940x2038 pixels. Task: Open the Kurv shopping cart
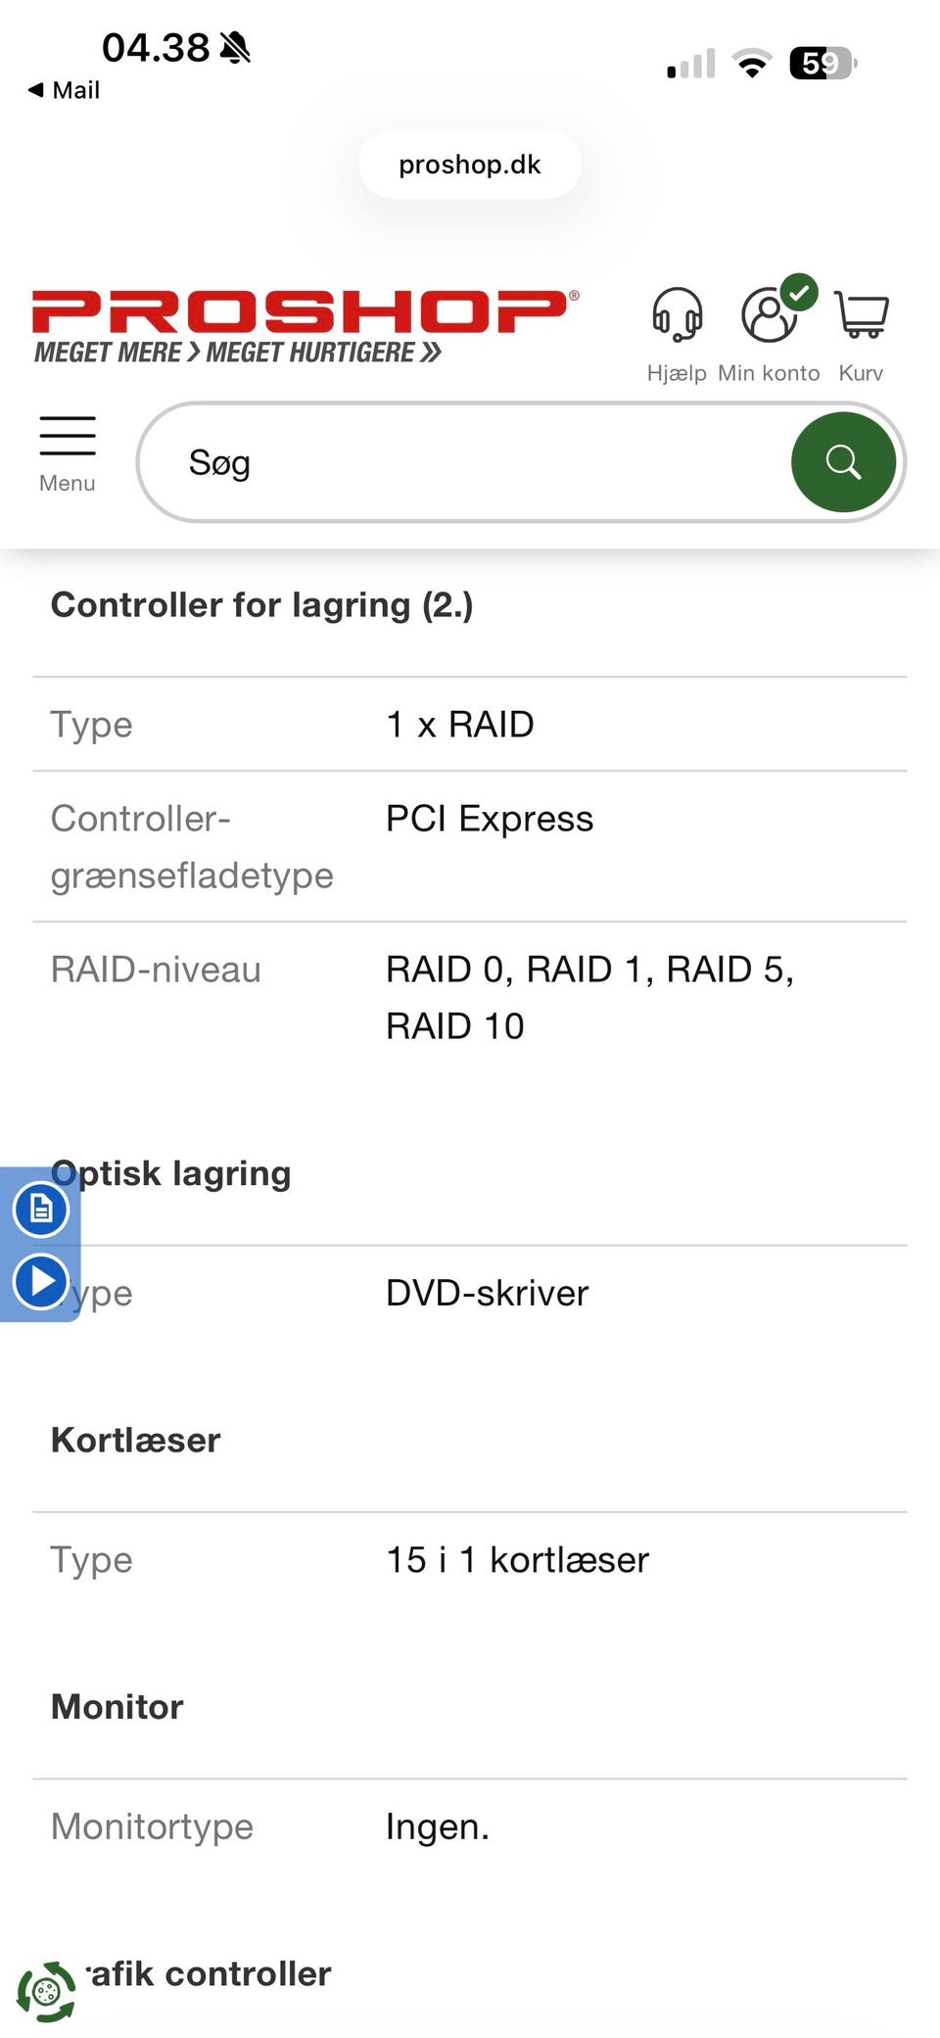tap(862, 316)
